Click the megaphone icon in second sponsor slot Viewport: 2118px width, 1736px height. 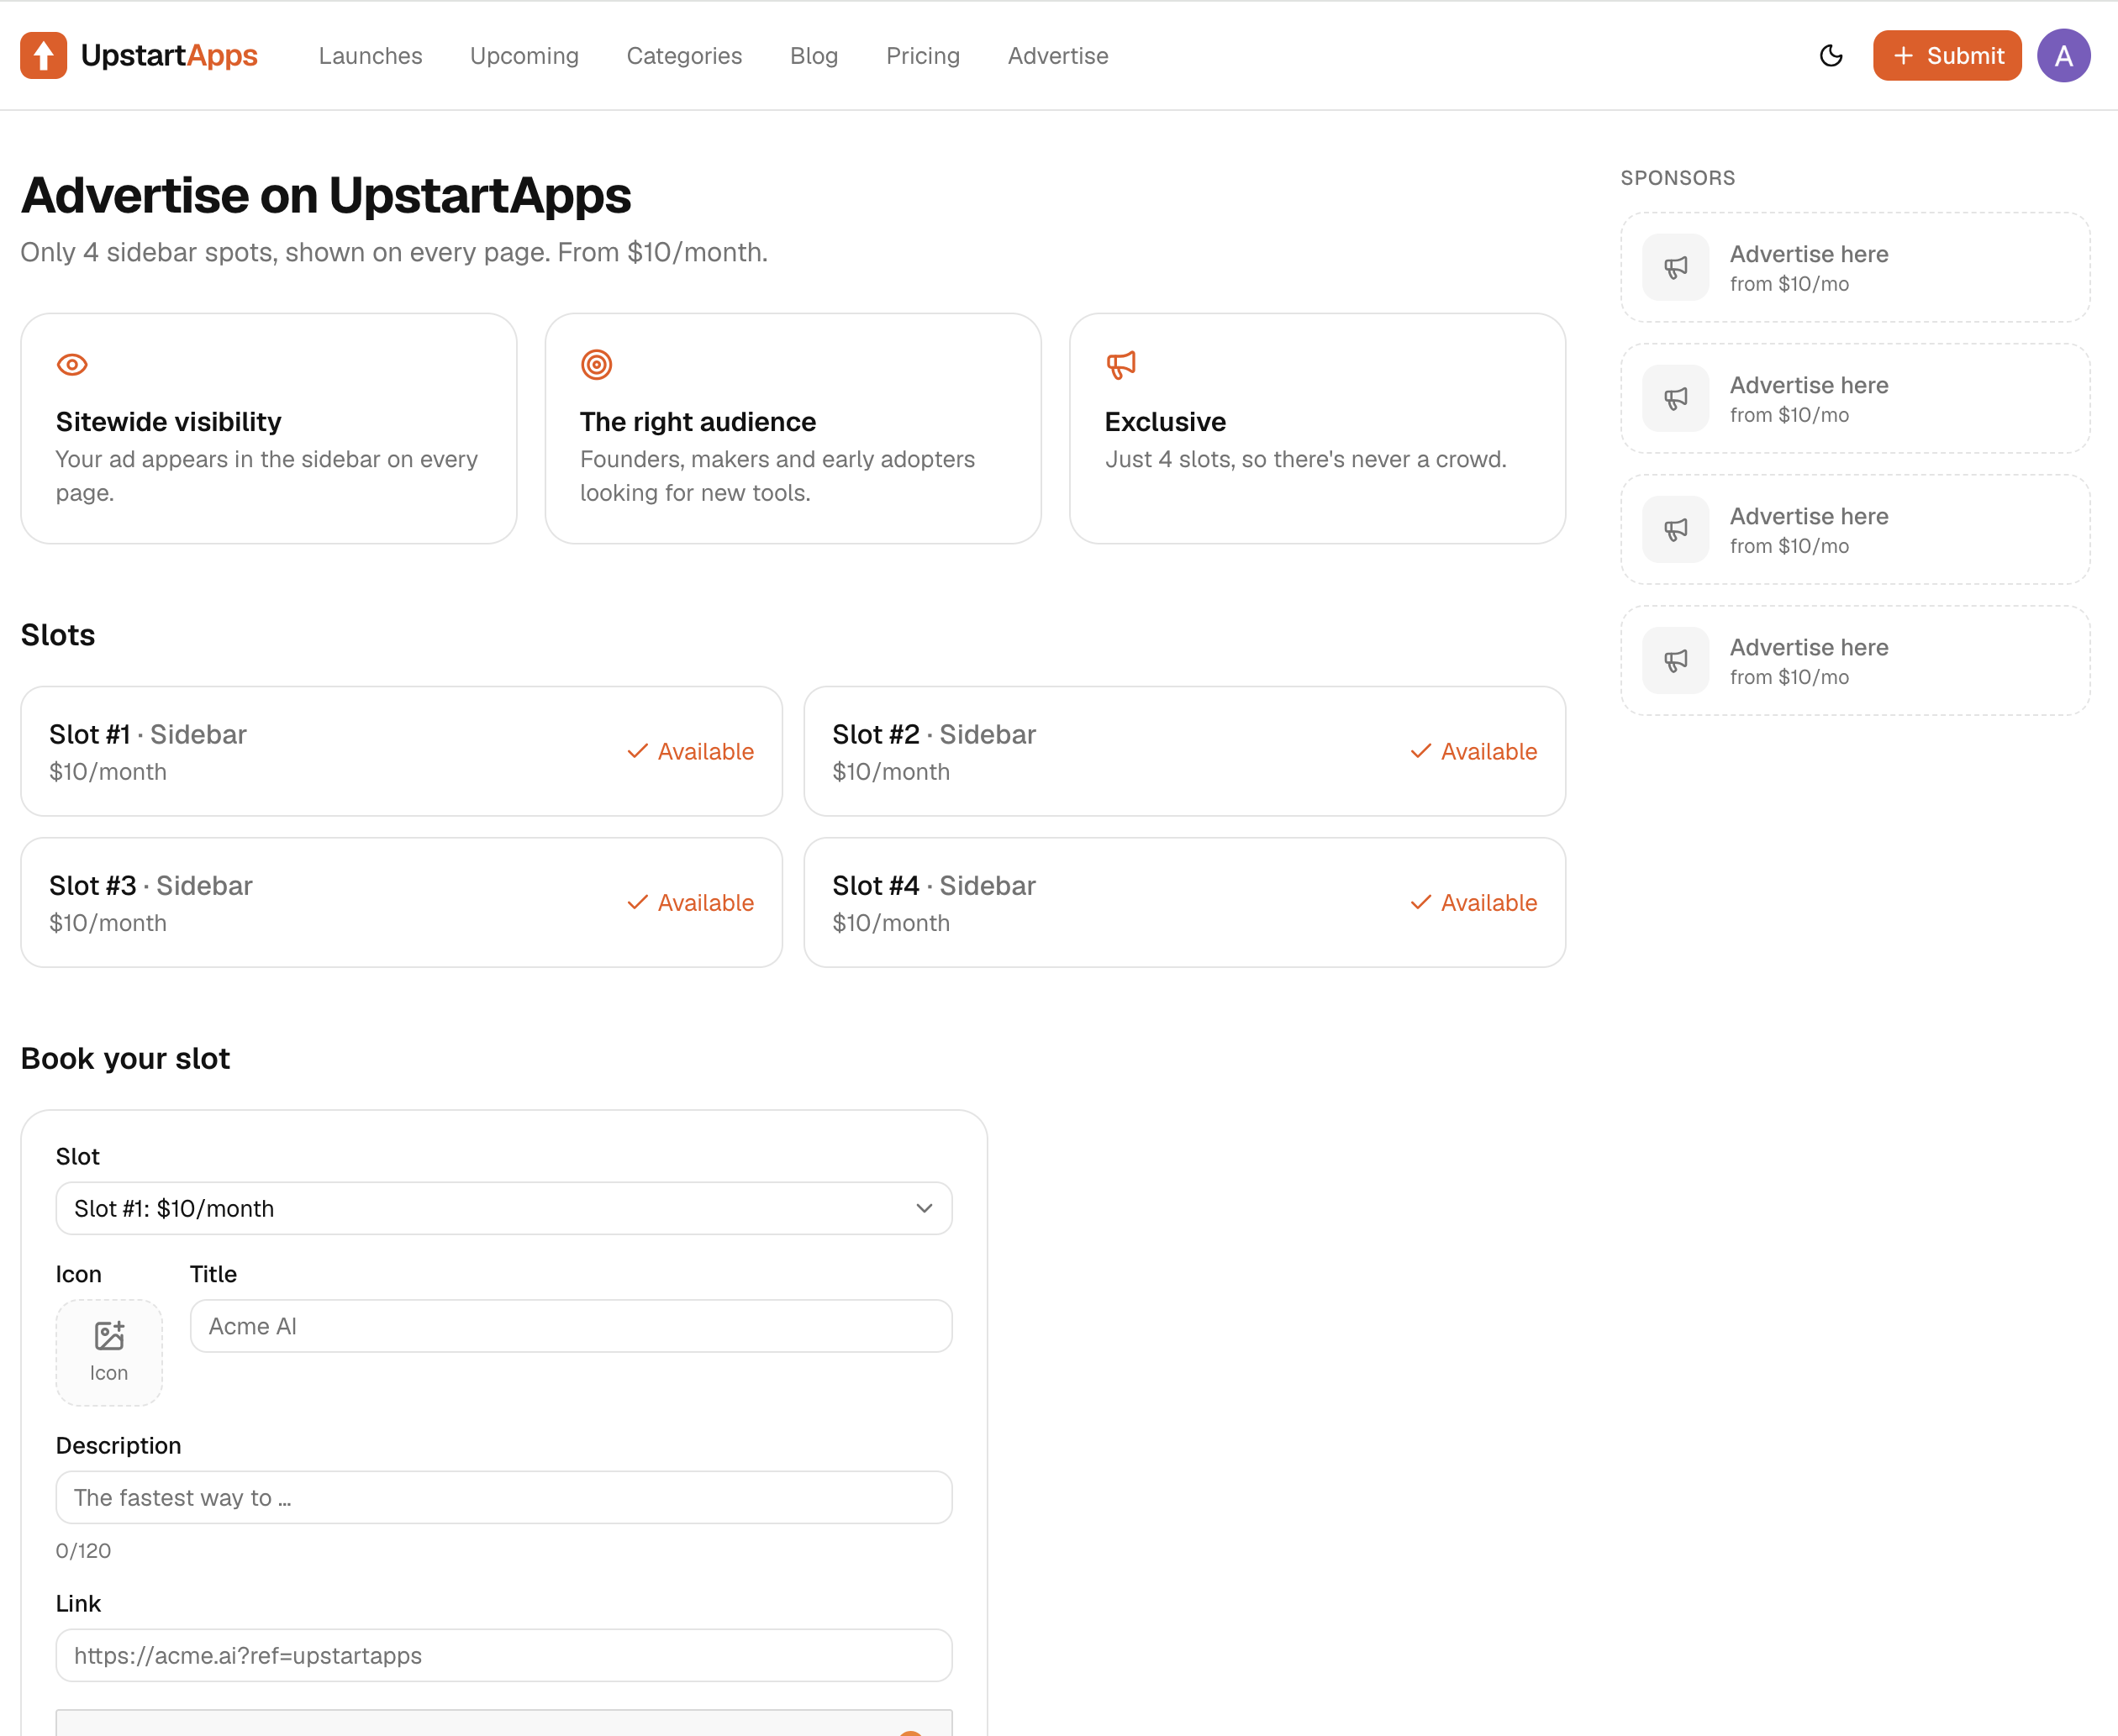click(x=1676, y=398)
